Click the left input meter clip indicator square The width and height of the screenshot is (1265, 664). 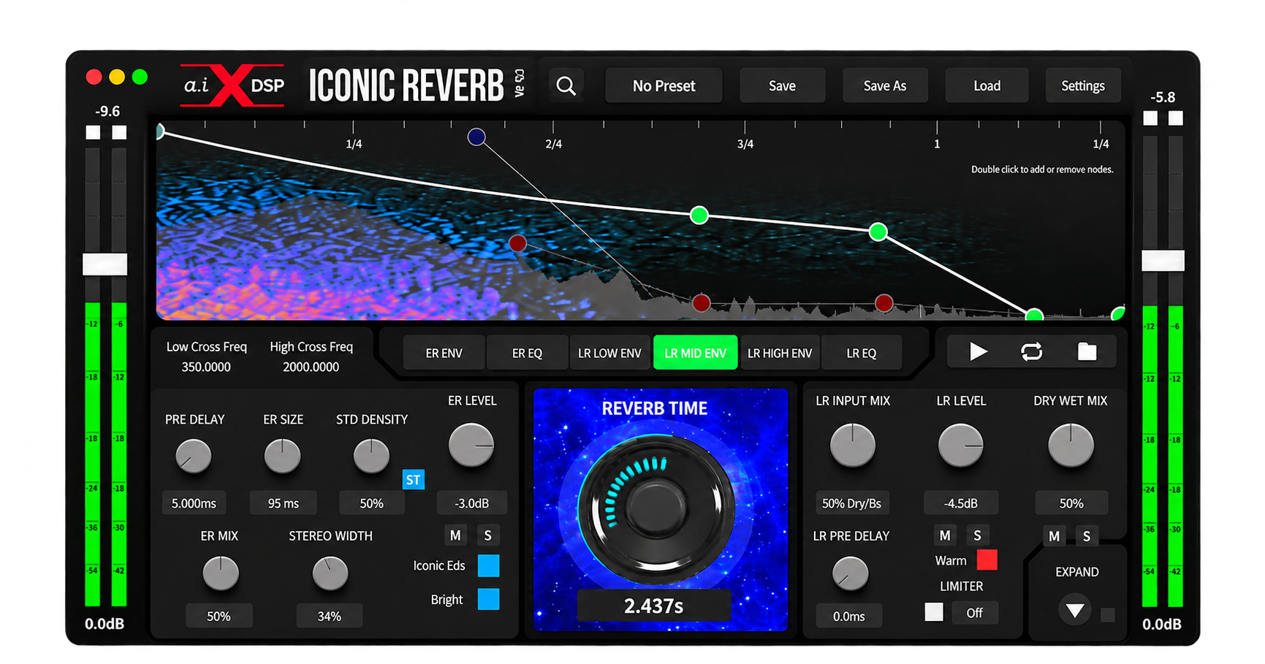(93, 132)
